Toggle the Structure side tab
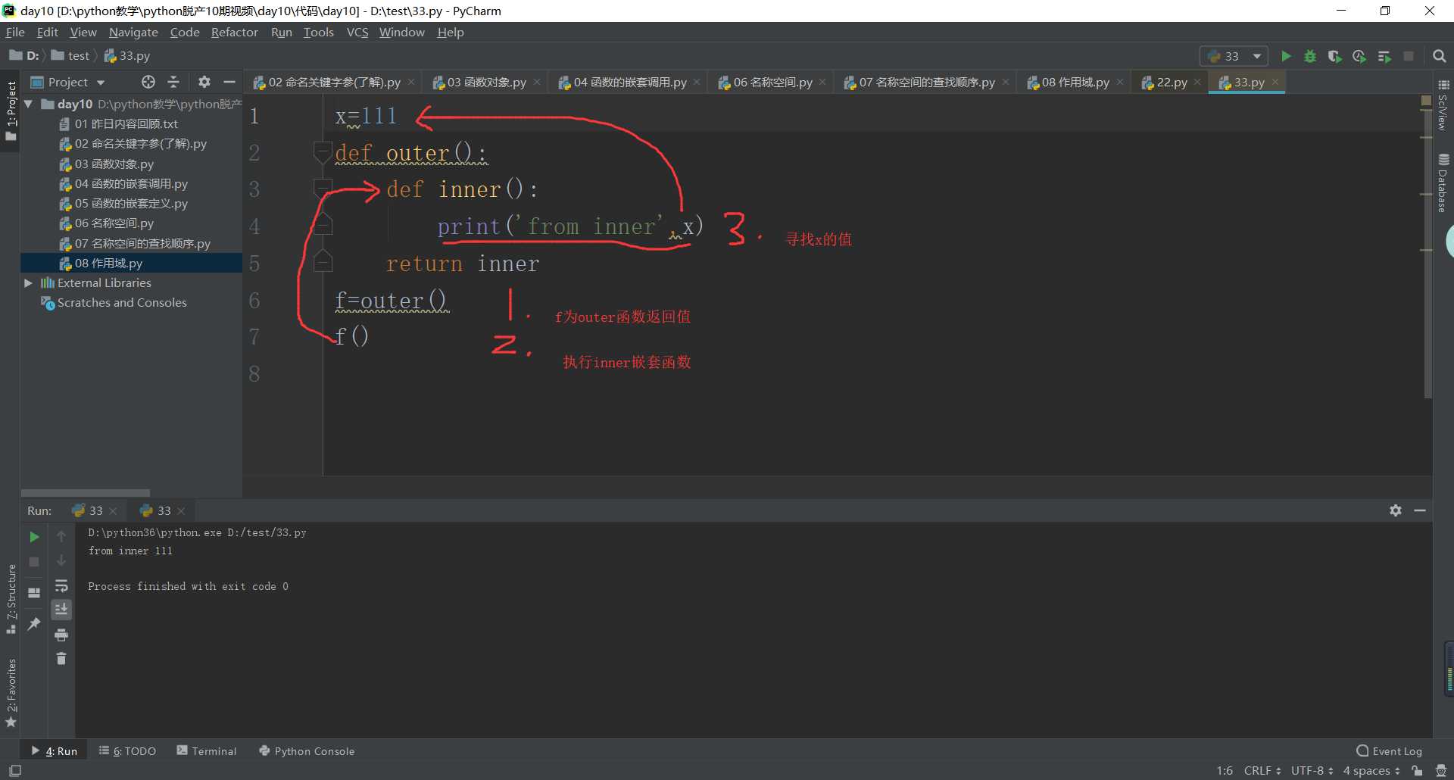Viewport: 1454px width, 780px height. pos(11,599)
